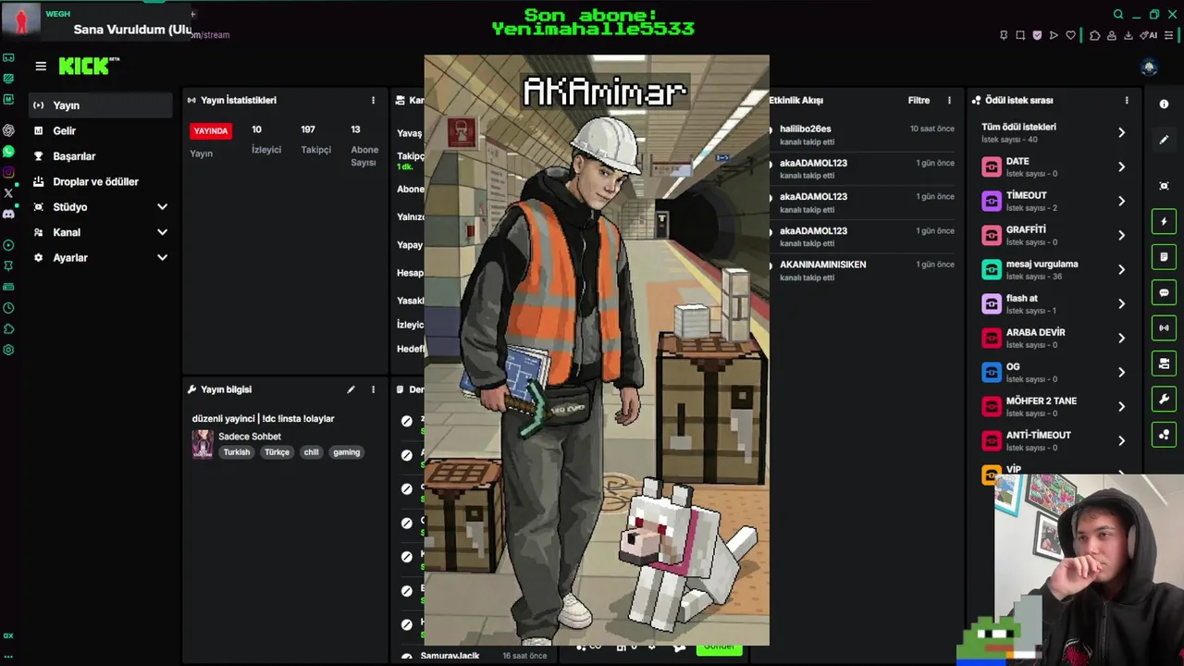Open browser sidebar settings gear

click(8, 350)
